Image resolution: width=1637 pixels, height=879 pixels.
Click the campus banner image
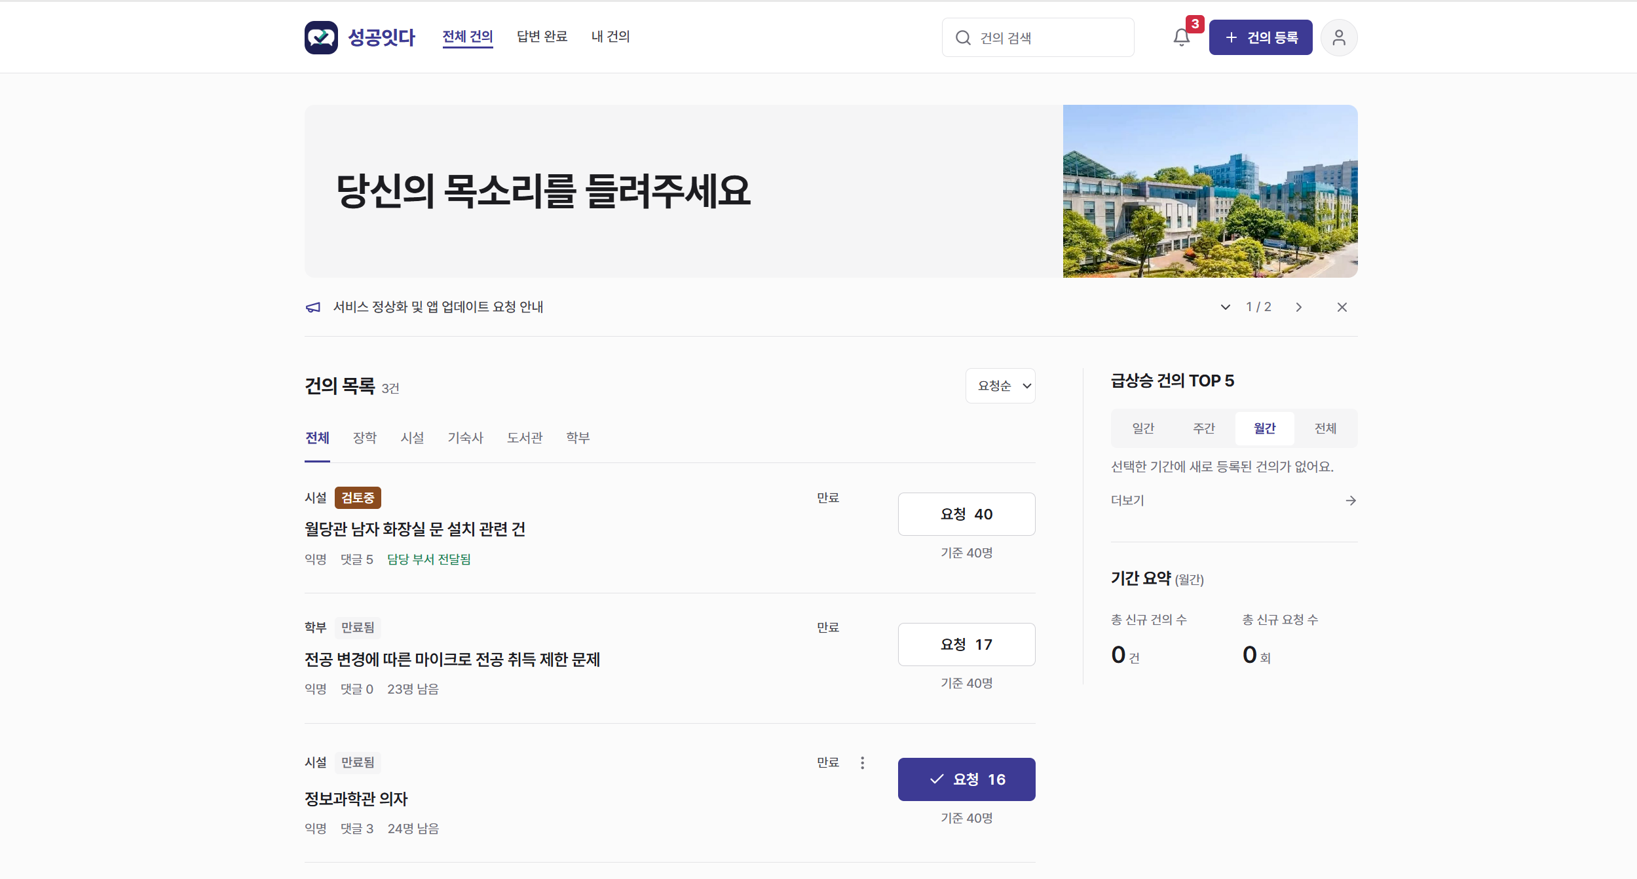(x=1210, y=191)
